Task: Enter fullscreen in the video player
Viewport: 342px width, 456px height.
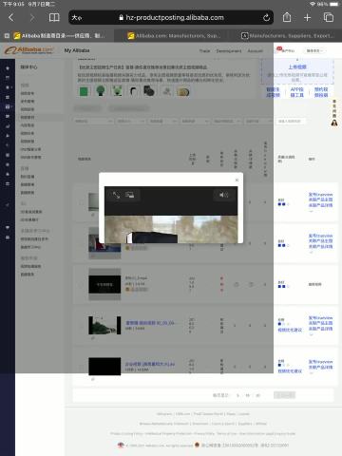Action: coord(116,195)
